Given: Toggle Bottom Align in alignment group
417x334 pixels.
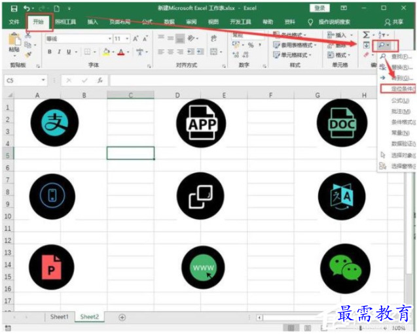Looking at the screenshot, I should coord(180,39).
